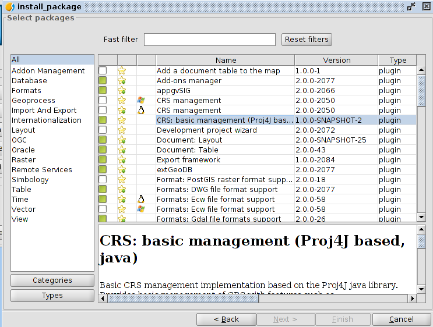Click the Windows icon on CRS management row
This screenshot has width=433, height=327.
[140, 100]
